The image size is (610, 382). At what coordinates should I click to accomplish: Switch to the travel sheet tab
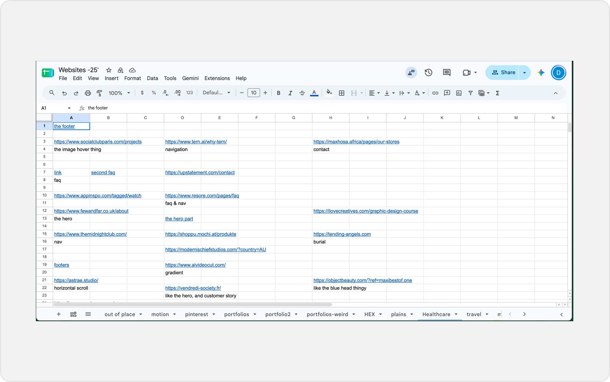click(474, 314)
